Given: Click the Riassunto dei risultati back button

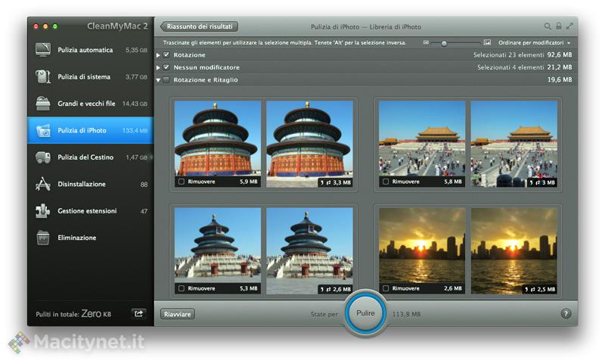Looking at the screenshot, I should (x=200, y=26).
